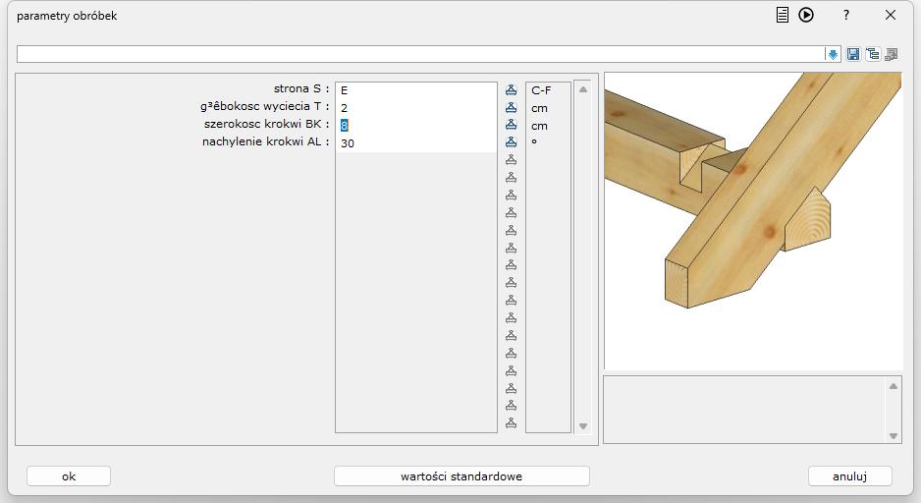Click the grayed-out icon right of tree icon
Image resolution: width=921 pixels, height=503 pixels.
(x=891, y=55)
